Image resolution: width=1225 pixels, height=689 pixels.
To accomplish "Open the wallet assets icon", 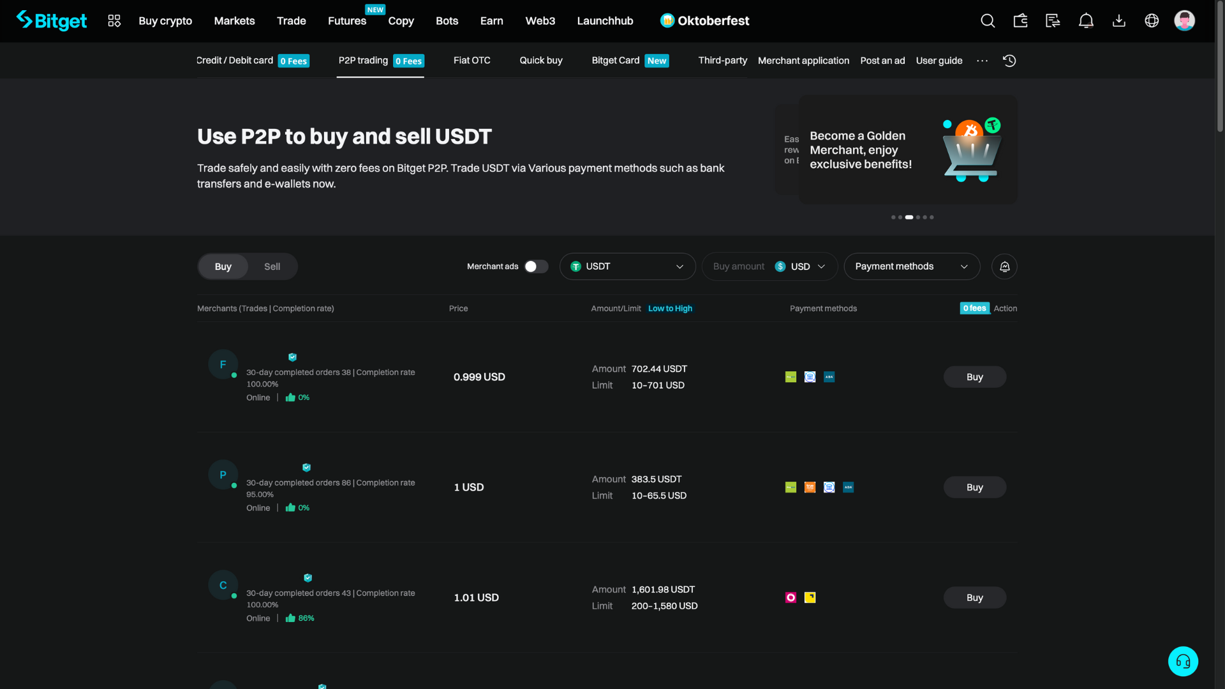I will coord(1020,20).
